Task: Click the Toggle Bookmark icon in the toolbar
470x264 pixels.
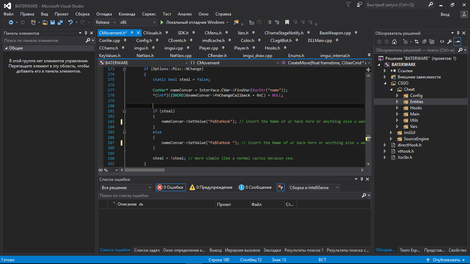Action: click(x=287, y=22)
